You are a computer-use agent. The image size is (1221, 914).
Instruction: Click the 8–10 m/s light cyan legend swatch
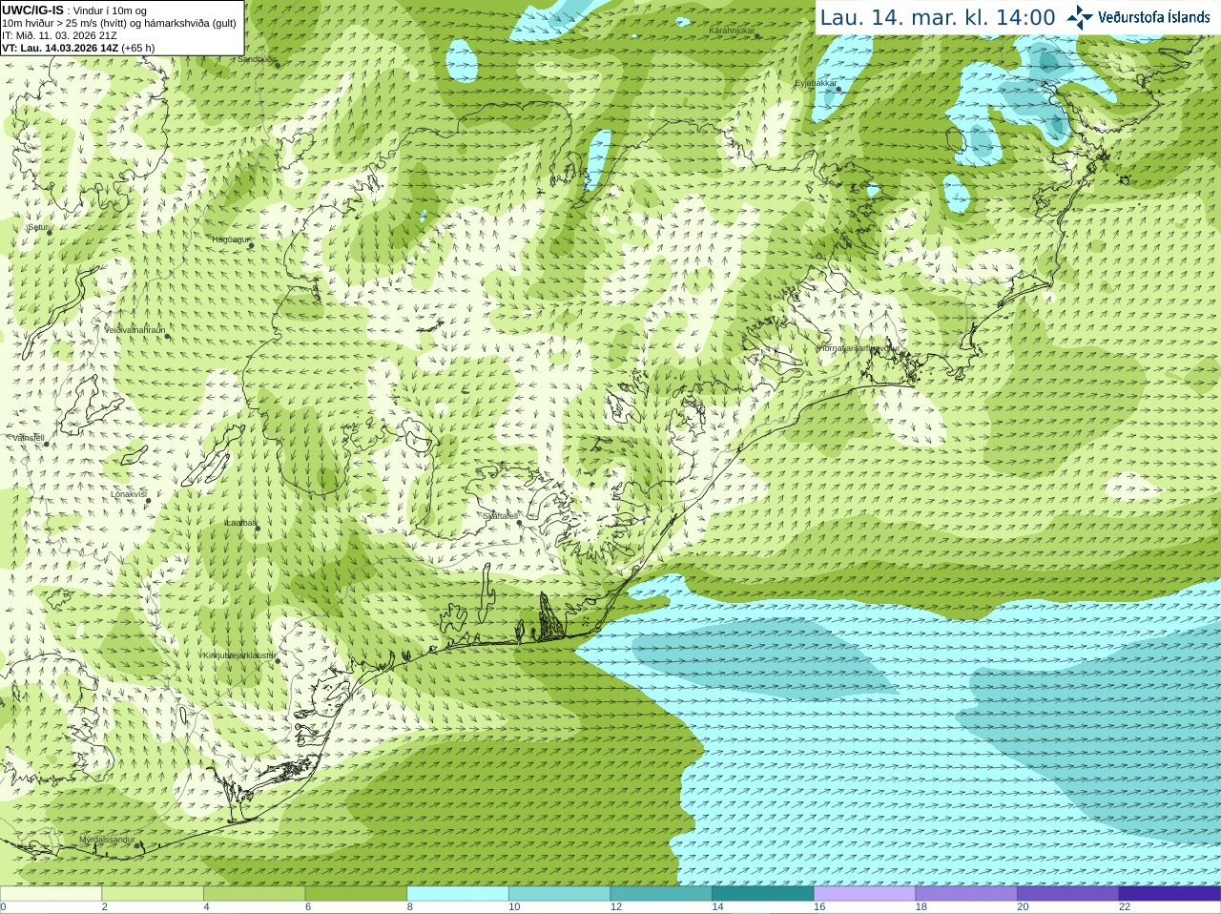click(x=458, y=894)
